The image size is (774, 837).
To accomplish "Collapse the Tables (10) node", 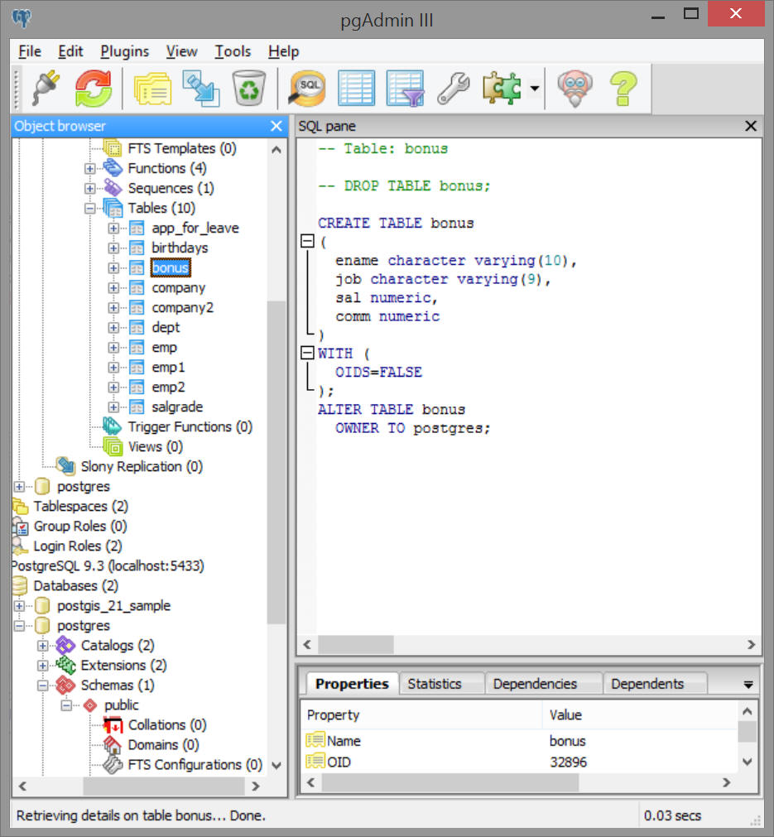I will click(90, 209).
